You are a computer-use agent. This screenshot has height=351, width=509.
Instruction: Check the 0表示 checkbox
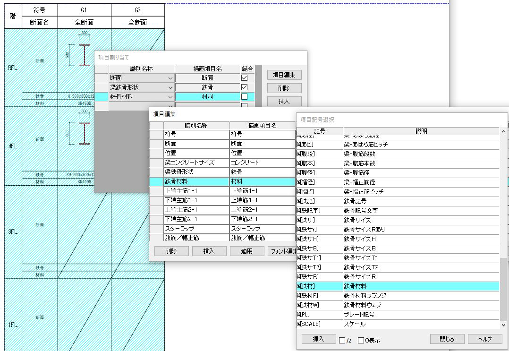coord(361,340)
